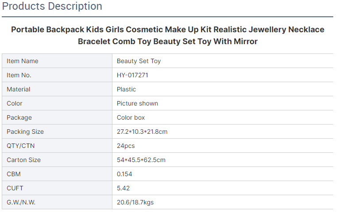Click the Package label cell

click(x=57, y=117)
